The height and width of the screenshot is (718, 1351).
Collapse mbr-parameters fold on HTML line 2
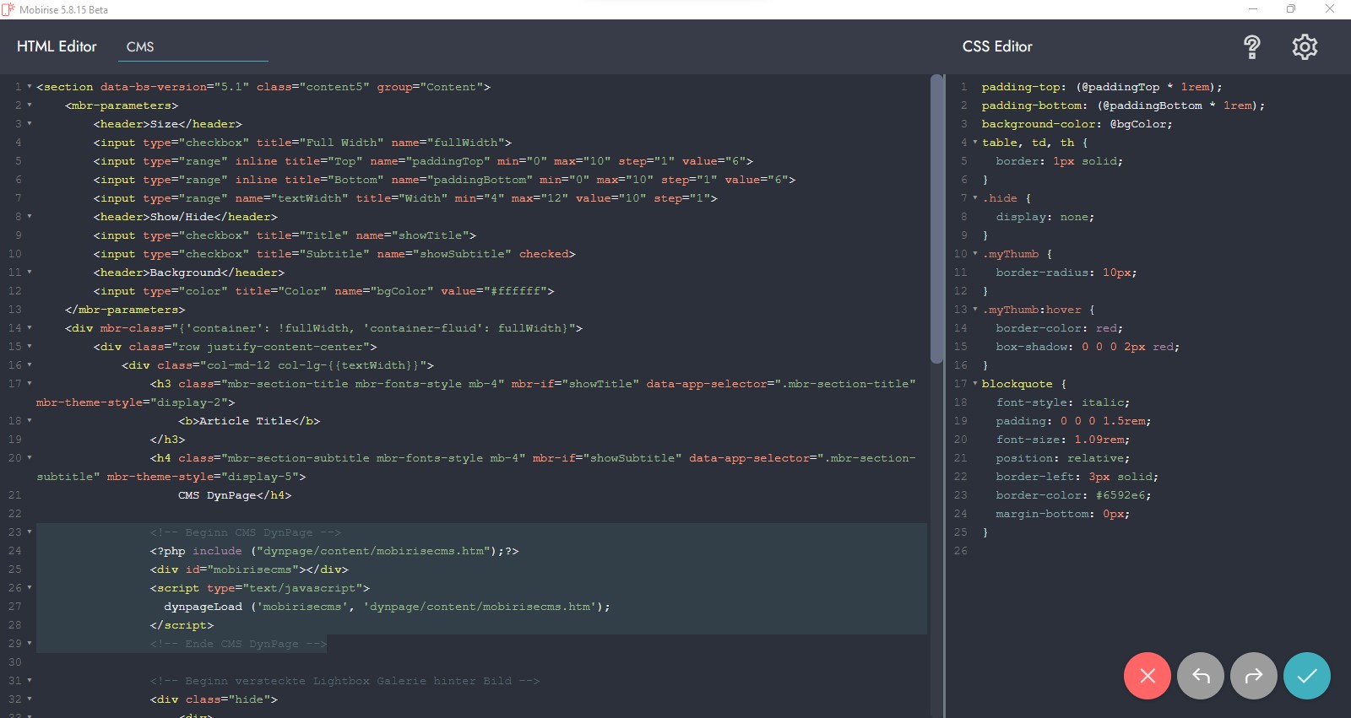point(30,105)
